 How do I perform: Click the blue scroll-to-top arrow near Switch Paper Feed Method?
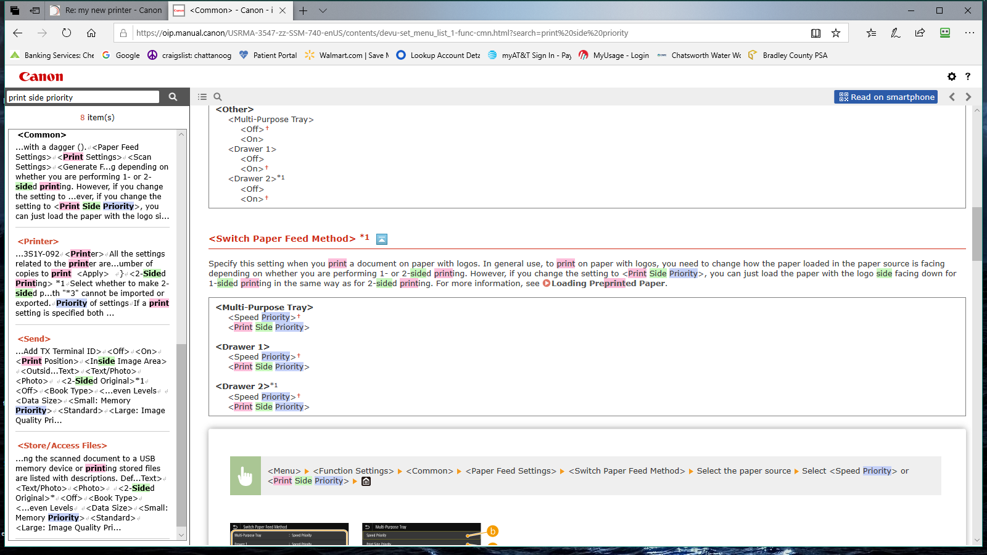tap(381, 239)
